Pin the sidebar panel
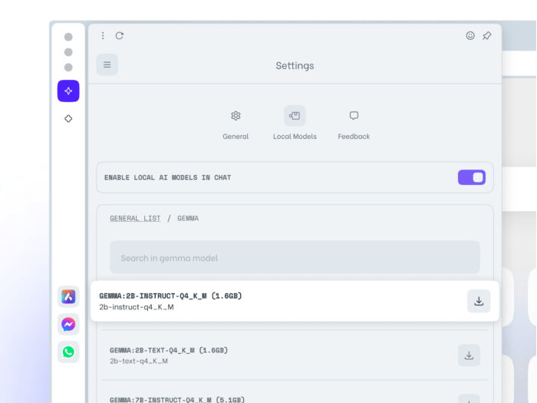Viewport: 537px width, 403px height. click(x=486, y=35)
